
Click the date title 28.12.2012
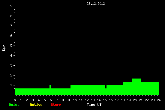[x=96, y=4]
